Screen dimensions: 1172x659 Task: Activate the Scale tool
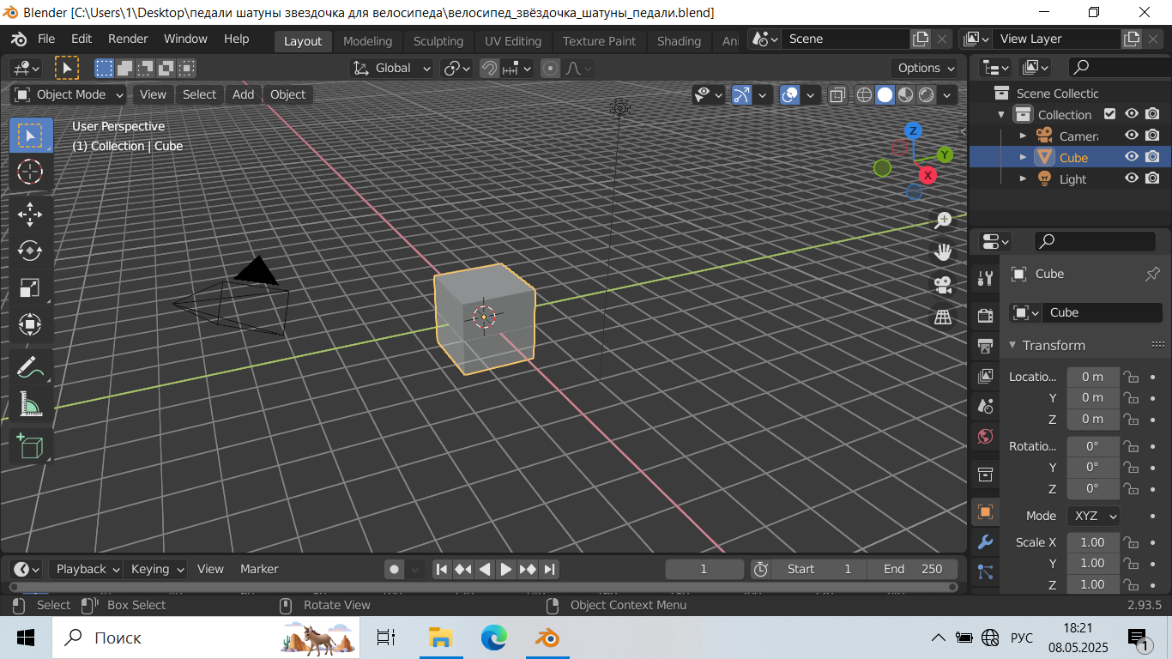pos(30,287)
